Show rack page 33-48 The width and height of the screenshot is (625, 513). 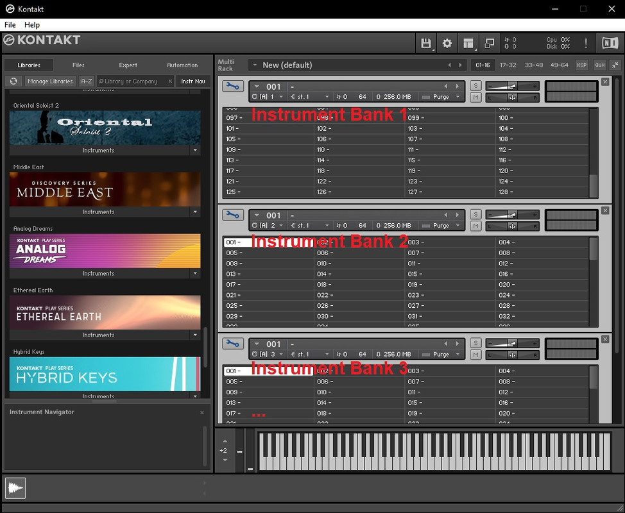[534, 65]
